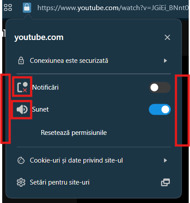Click the Sunet label text
This screenshot has width=190, height=203.
point(40,109)
